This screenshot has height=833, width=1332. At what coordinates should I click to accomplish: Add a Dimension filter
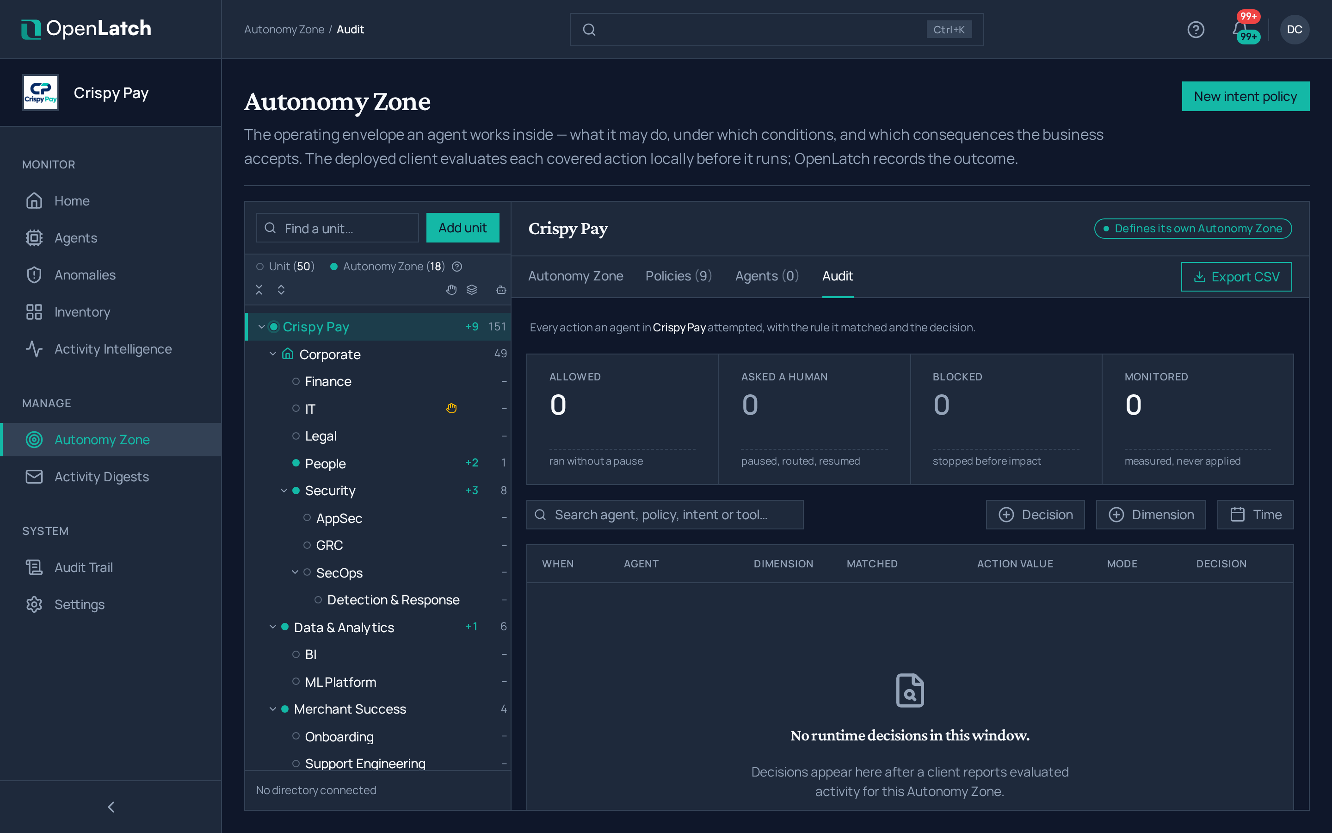coord(1150,515)
